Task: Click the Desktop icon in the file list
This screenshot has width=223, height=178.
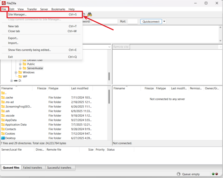Action: pos(3,138)
